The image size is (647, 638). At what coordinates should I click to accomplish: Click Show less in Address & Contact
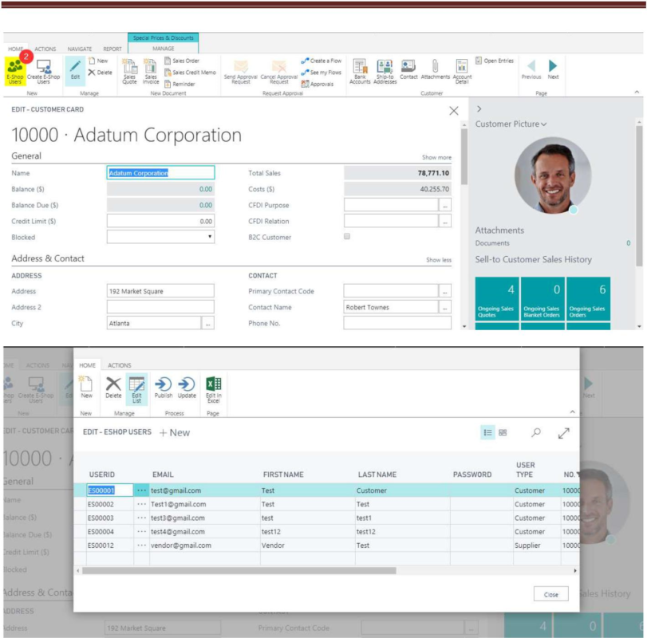pyautogui.click(x=439, y=260)
